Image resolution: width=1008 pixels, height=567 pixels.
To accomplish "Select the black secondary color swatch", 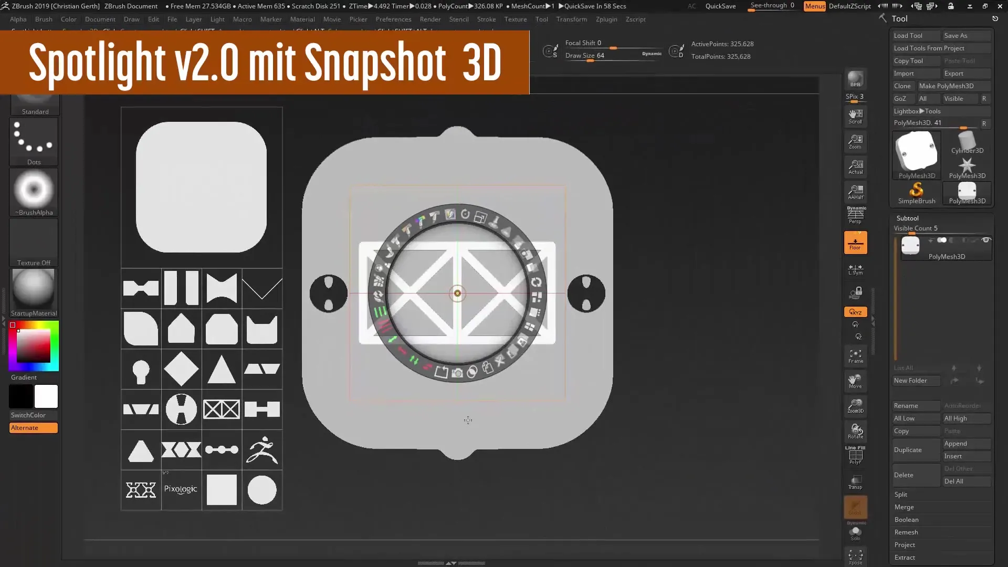I will point(21,396).
